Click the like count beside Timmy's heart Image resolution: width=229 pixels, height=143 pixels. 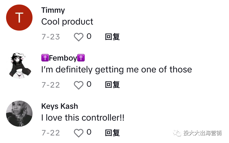[89, 36]
